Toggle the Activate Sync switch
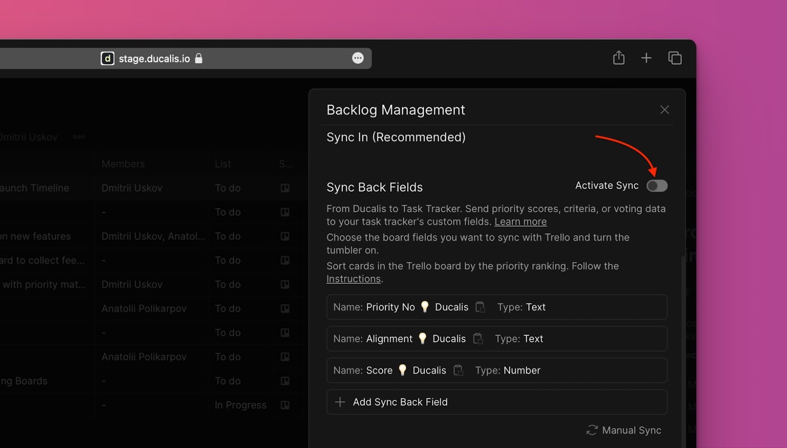Viewport: 787px width, 448px height. coord(657,186)
